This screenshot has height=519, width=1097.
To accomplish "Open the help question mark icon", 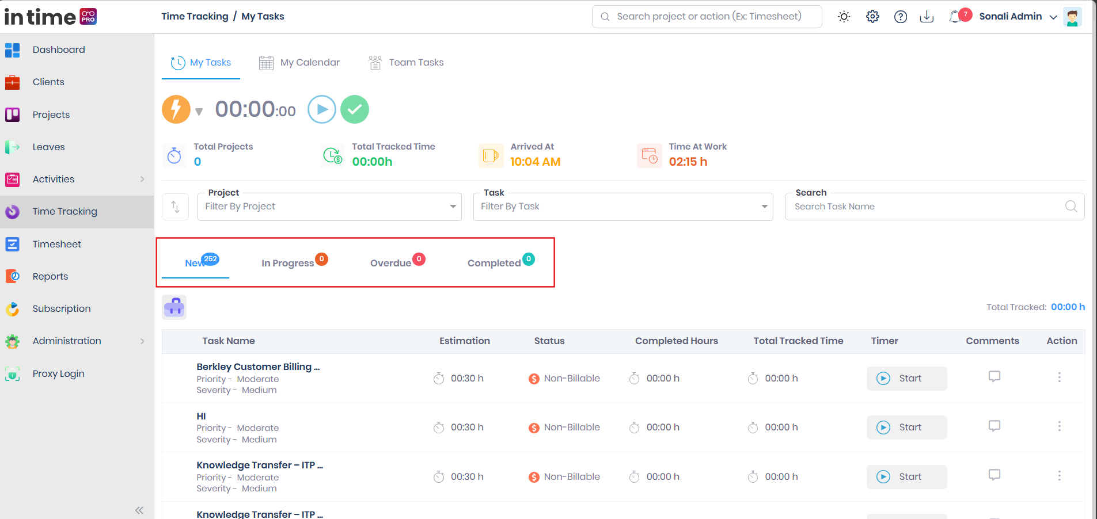I will coord(901,17).
